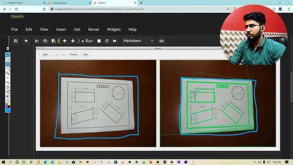
Task: Switch to the facedata_save browser tab
Action: (x=69, y=3)
